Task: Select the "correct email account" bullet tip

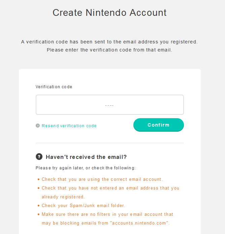Action: 102,179
